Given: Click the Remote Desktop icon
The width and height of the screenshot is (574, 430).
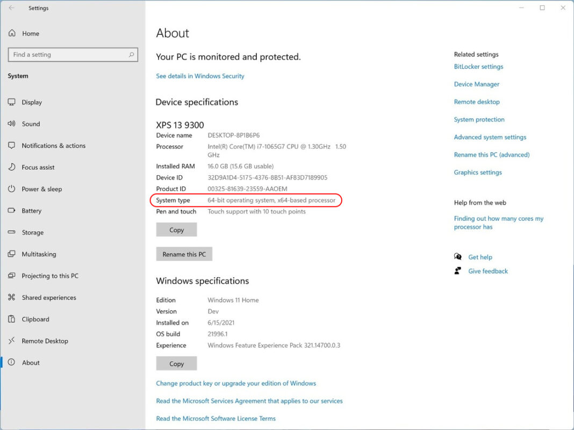Looking at the screenshot, I should [12, 341].
